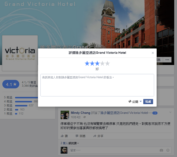
Task: Open Mindy Chang's profile link
Action: coord(81,113)
